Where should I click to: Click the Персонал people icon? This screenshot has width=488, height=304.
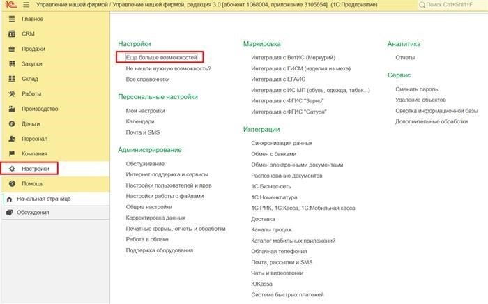[12, 139]
